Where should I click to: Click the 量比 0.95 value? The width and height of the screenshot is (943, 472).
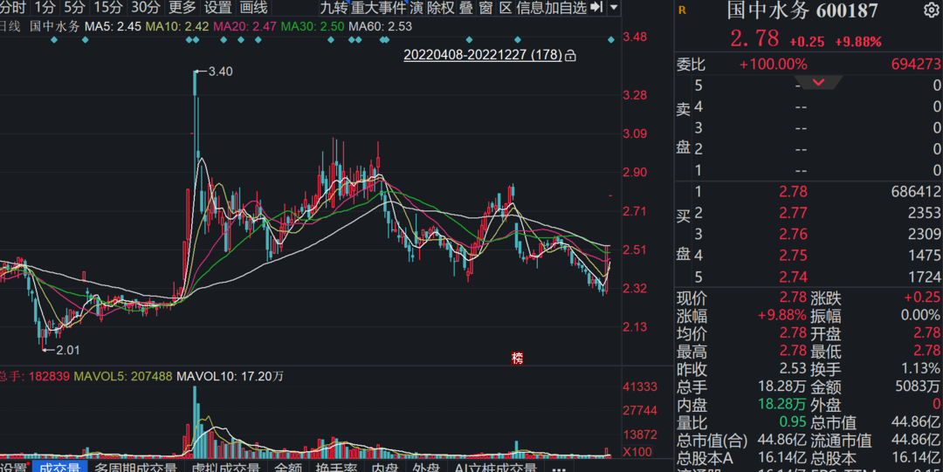tap(793, 422)
